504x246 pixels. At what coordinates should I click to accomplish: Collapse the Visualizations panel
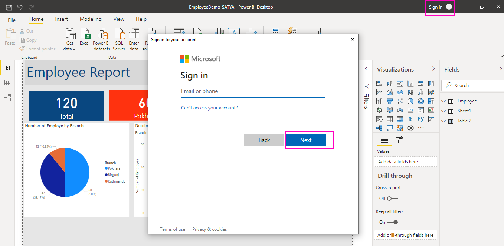coord(433,69)
